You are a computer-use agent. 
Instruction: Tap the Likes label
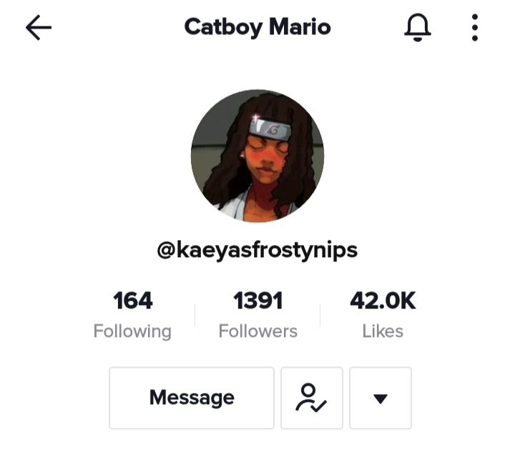[383, 331]
